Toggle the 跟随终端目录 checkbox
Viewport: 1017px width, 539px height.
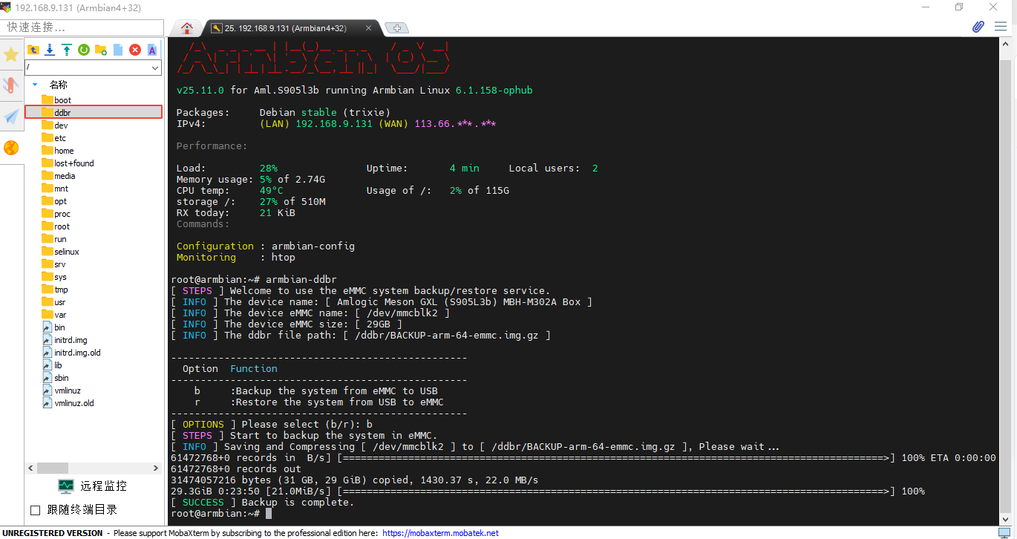(x=34, y=509)
